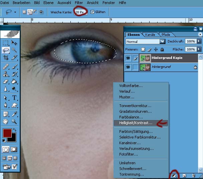Click the delete layer trash icon
Image resolution: width=203 pixels, height=179 pixels.
tap(193, 175)
